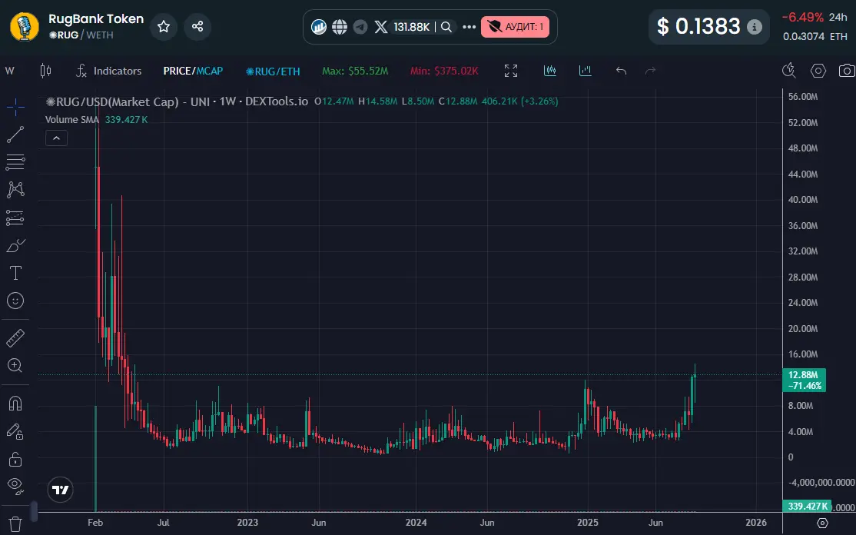856x535 pixels.
Task: Open the Indicators menu
Action: pos(108,71)
